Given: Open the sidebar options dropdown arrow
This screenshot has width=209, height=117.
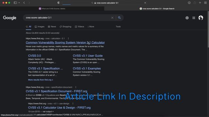Looking at the screenshot, I should click(x=19, y=3).
